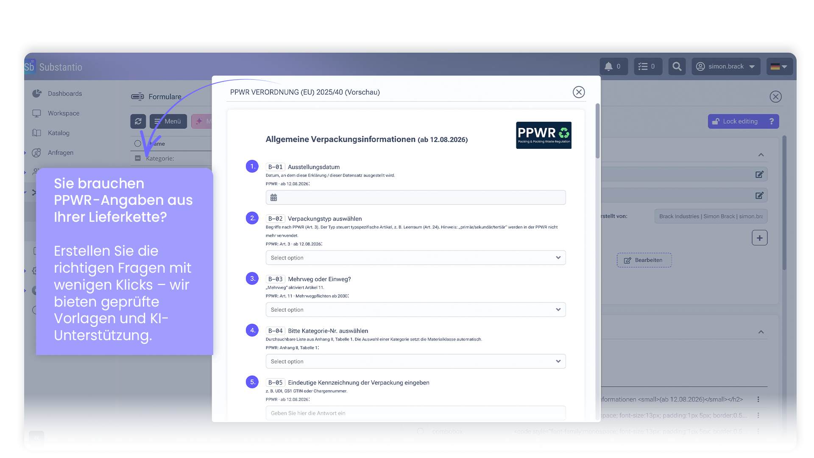Click the Bearbeiten button
Screen dimensions: 814x458
pos(644,260)
